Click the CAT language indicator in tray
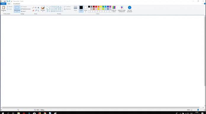This screenshot has height=114, width=206. tap(191, 113)
